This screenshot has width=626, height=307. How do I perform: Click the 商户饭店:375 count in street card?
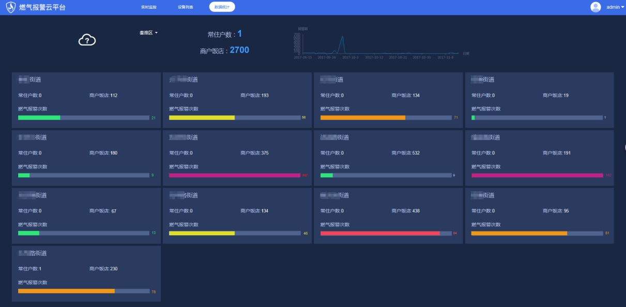coord(254,153)
